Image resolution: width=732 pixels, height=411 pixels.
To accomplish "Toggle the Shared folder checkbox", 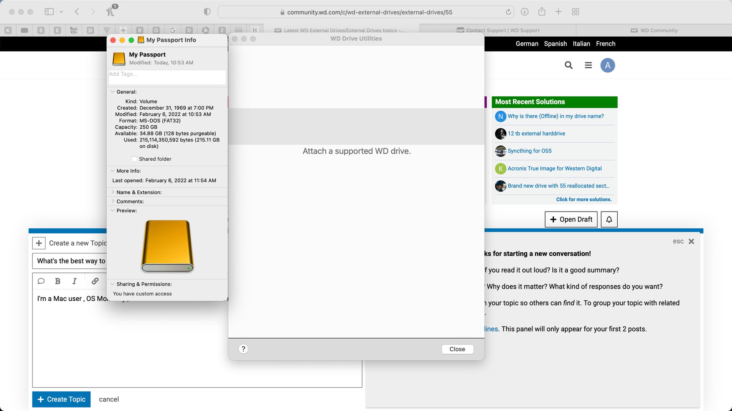I will coord(134,159).
